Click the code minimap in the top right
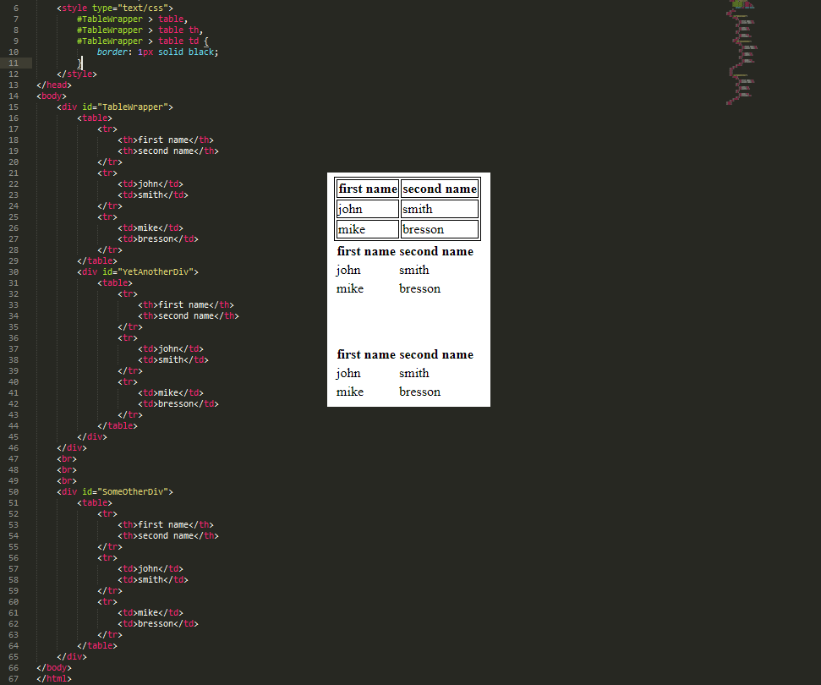The width and height of the screenshot is (821, 685). point(742,52)
